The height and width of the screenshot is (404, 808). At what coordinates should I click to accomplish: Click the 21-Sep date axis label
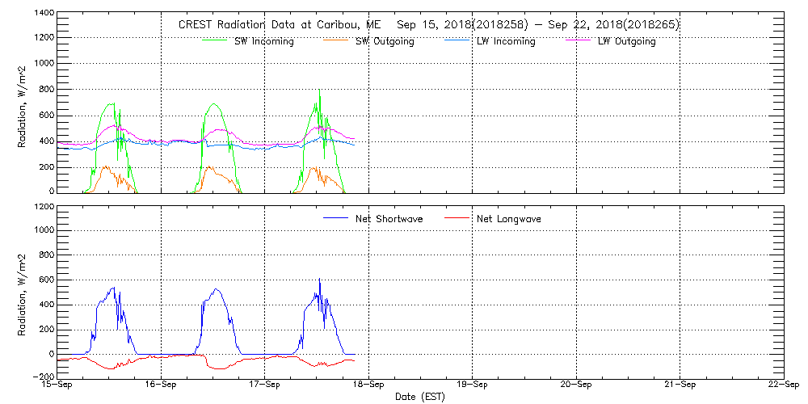click(x=680, y=385)
